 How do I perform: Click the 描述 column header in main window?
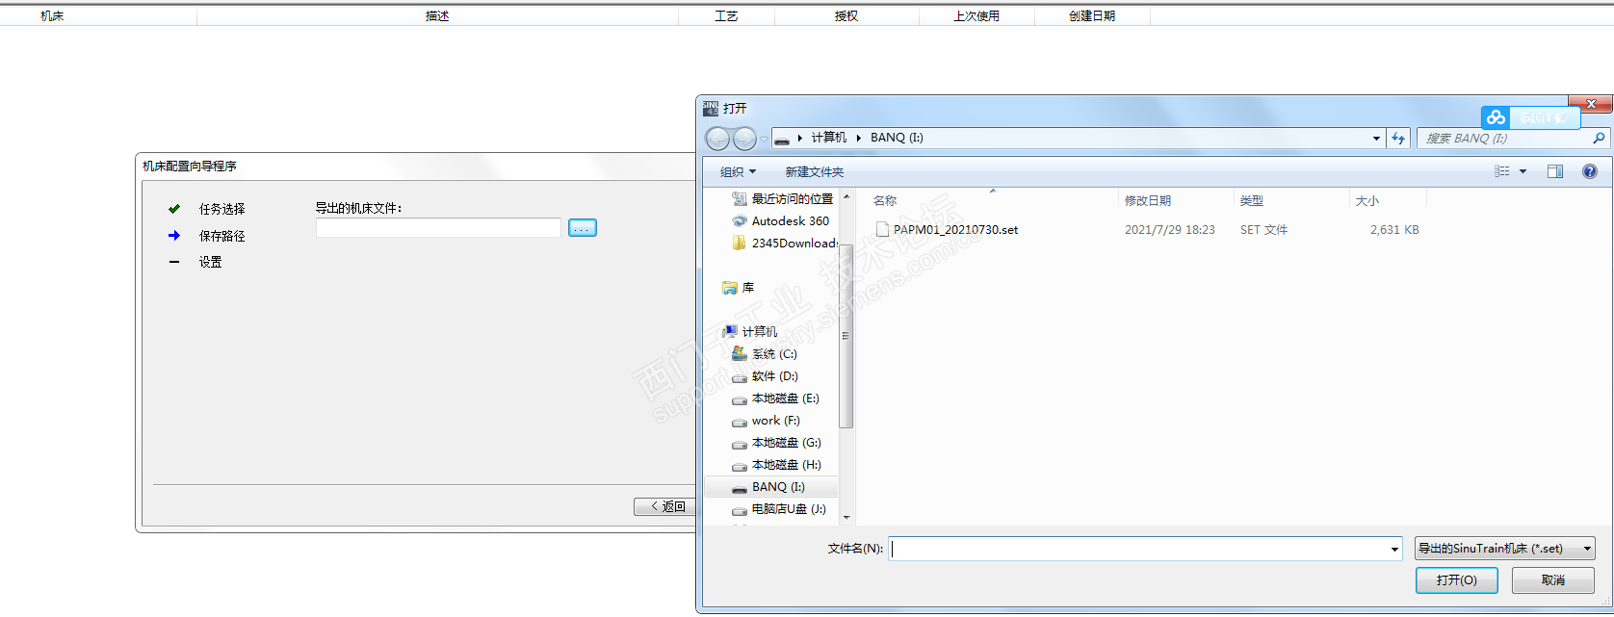(437, 16)
